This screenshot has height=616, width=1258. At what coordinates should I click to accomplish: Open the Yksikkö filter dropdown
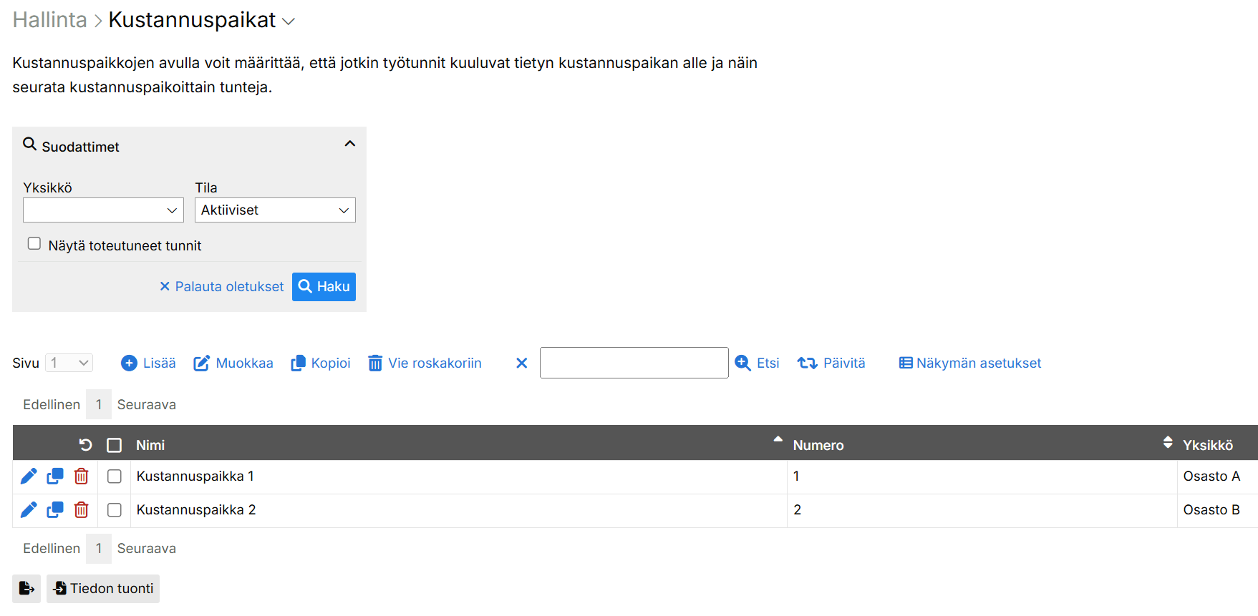[103, 210]
